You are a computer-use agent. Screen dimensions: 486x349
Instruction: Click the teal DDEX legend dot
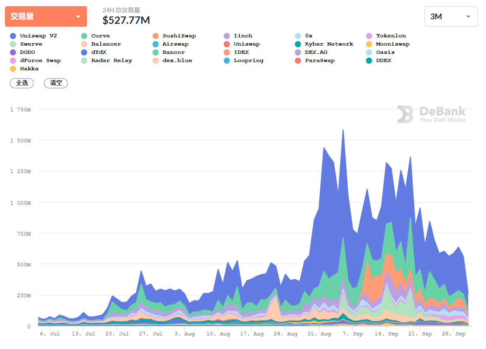click(x=369, y=60)
